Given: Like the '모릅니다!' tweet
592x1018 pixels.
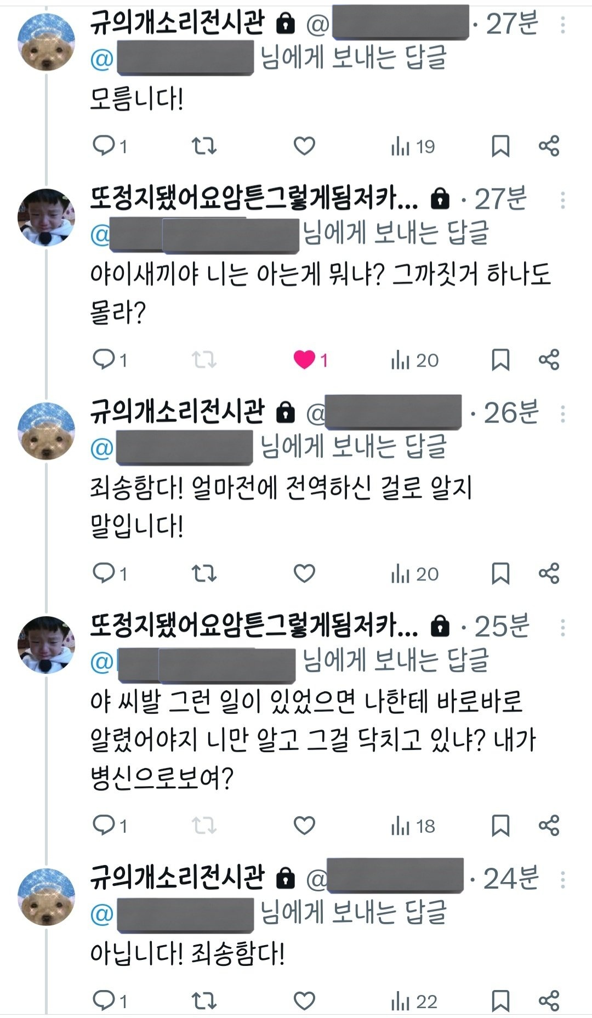Looking at the screenshot, I should (x=304, y=146).
